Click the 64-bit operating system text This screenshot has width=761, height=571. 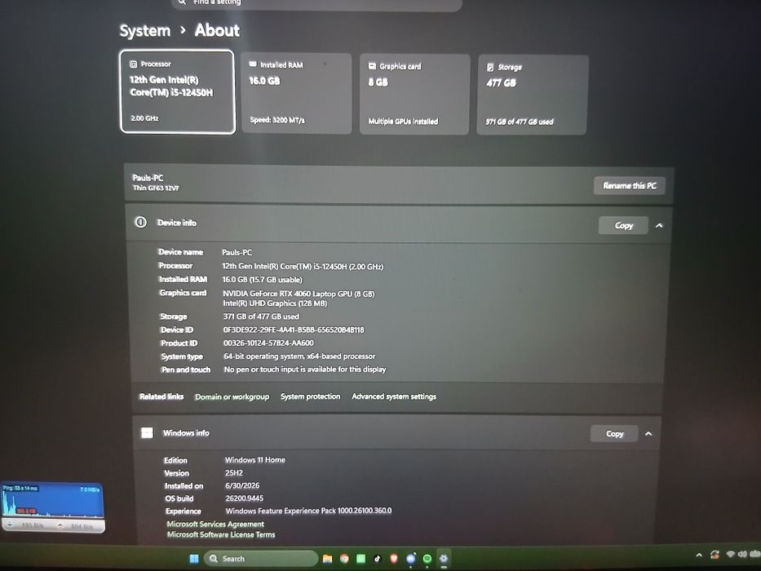[x=299, y=356]
